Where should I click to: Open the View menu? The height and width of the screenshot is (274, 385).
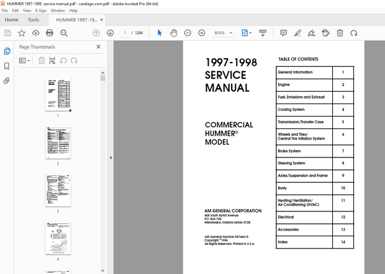pos(27,11)
